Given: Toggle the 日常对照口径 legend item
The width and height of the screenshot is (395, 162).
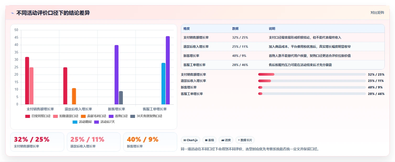Looking at the screenshot, I should point(38,116).
